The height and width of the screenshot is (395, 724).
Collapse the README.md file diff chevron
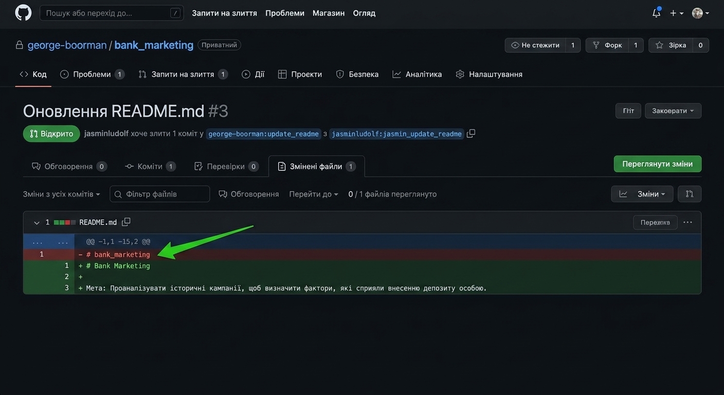[x=37, y=223]
